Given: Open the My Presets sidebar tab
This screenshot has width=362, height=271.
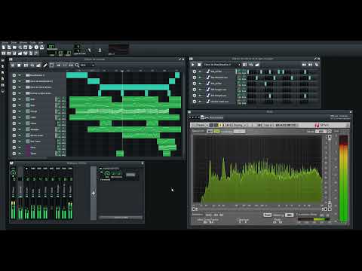Looking at the screenshot, I should [x=3, y=79].
